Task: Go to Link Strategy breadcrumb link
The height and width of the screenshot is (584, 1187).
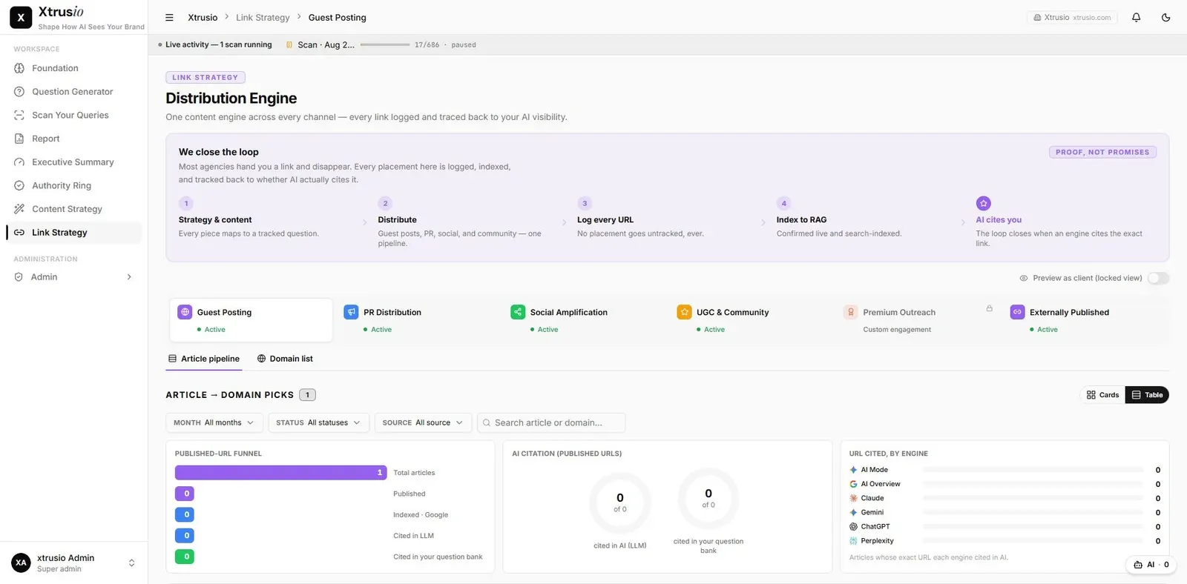Action: (263, 18)
